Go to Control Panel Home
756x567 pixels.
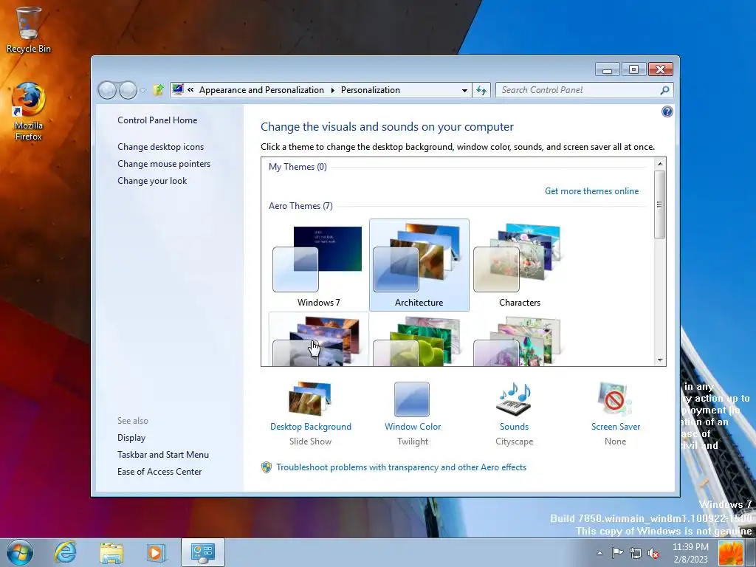click(157, 120)
